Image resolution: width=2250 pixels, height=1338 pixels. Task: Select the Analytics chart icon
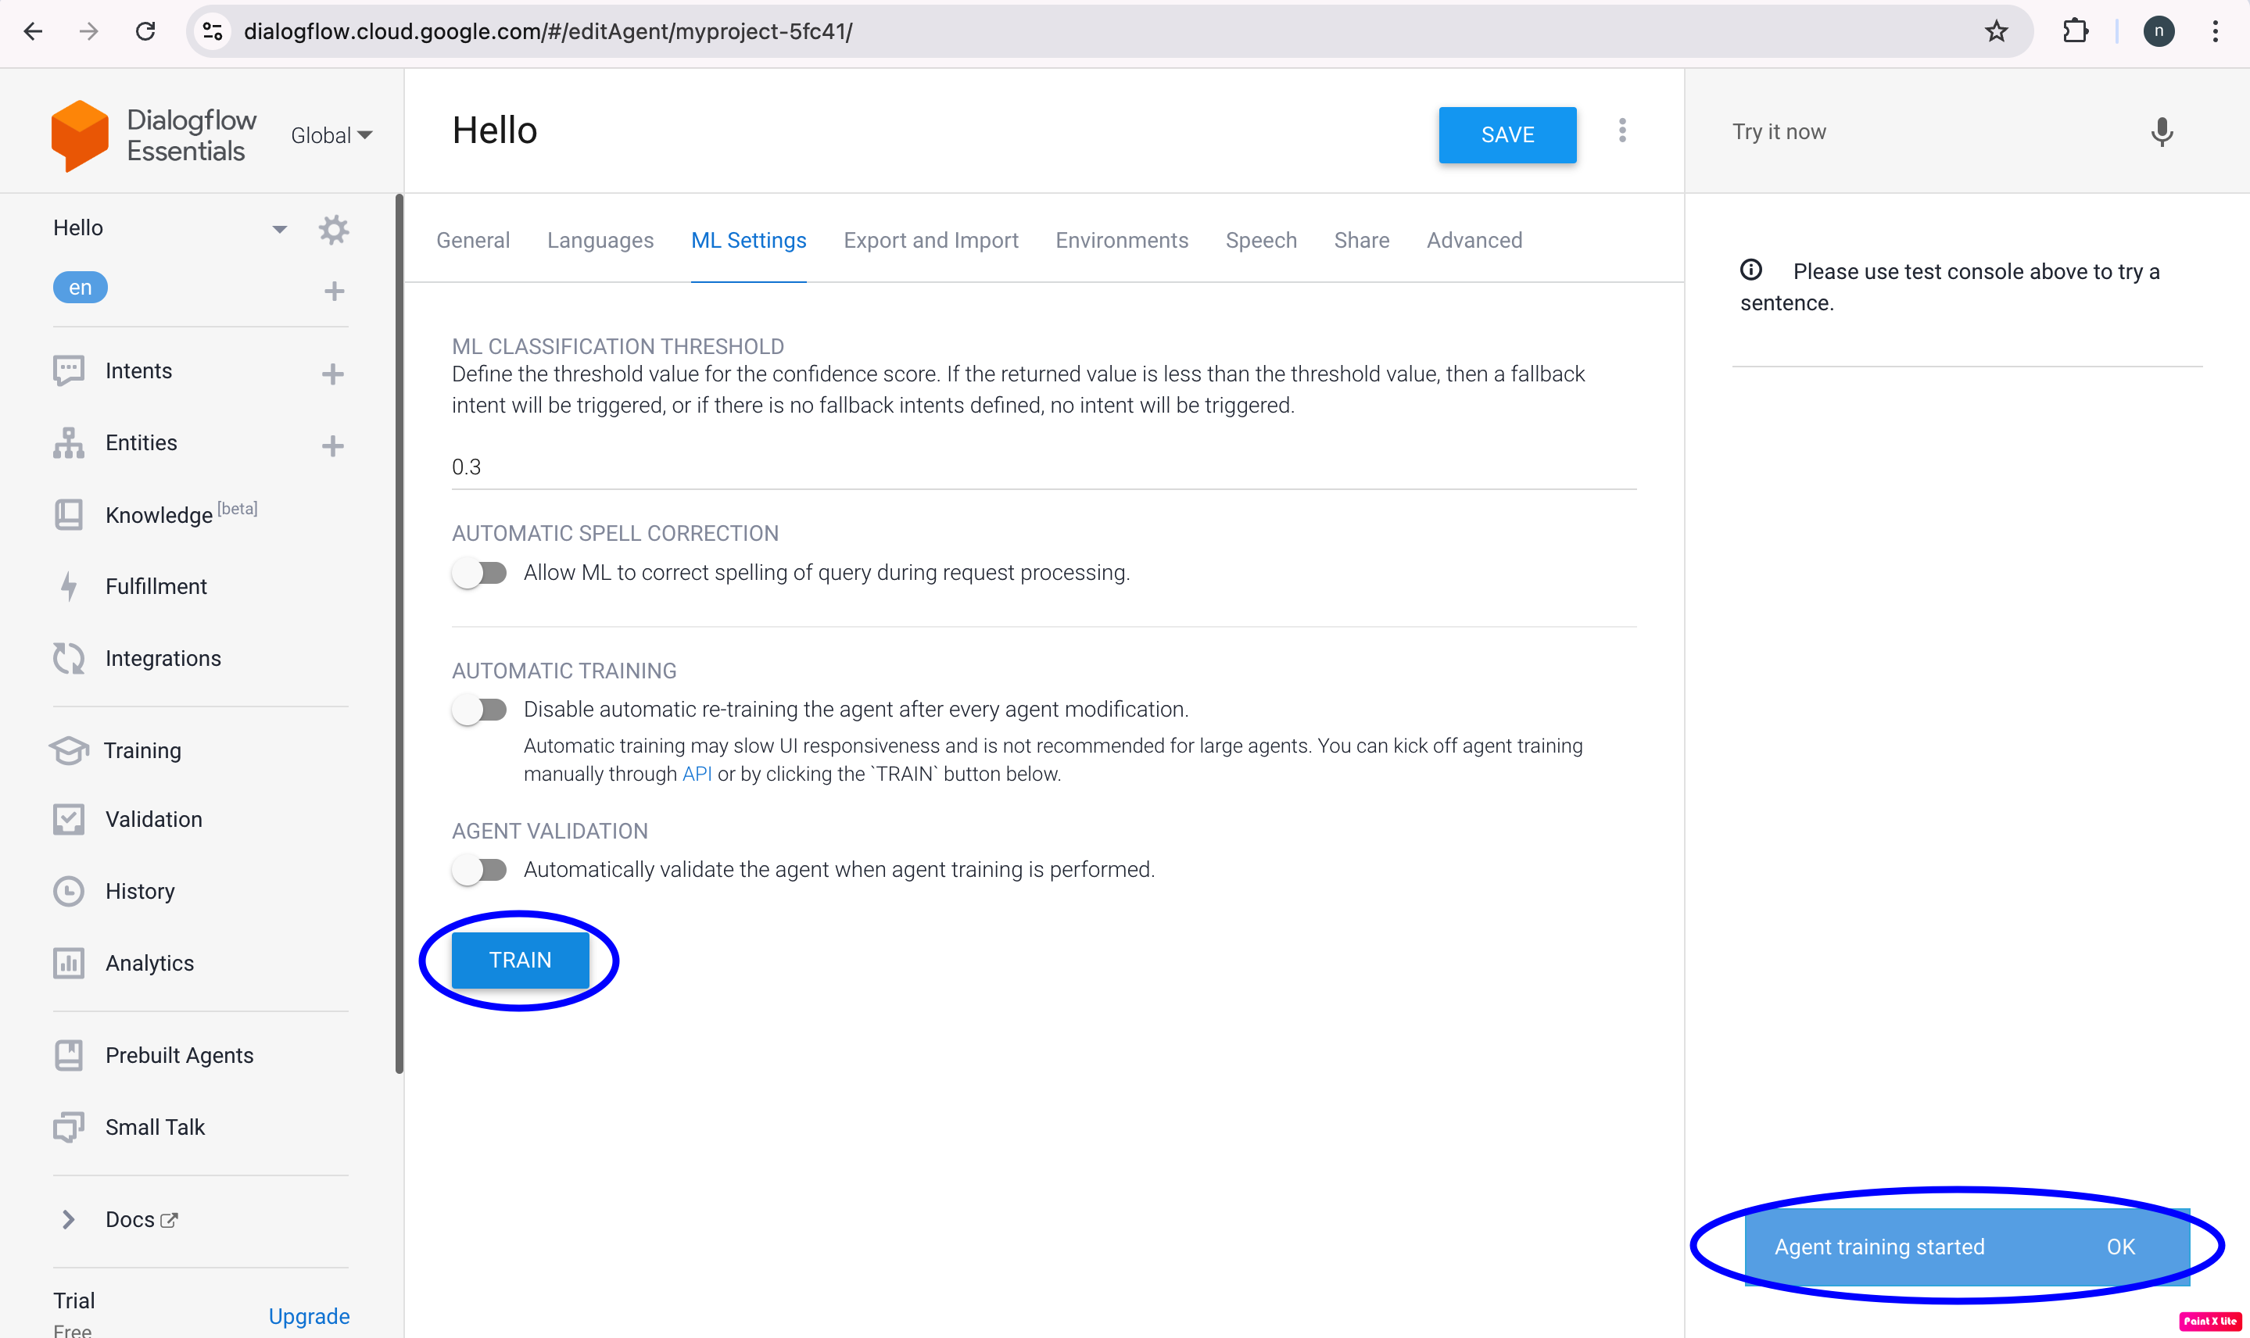coord(70,963)
